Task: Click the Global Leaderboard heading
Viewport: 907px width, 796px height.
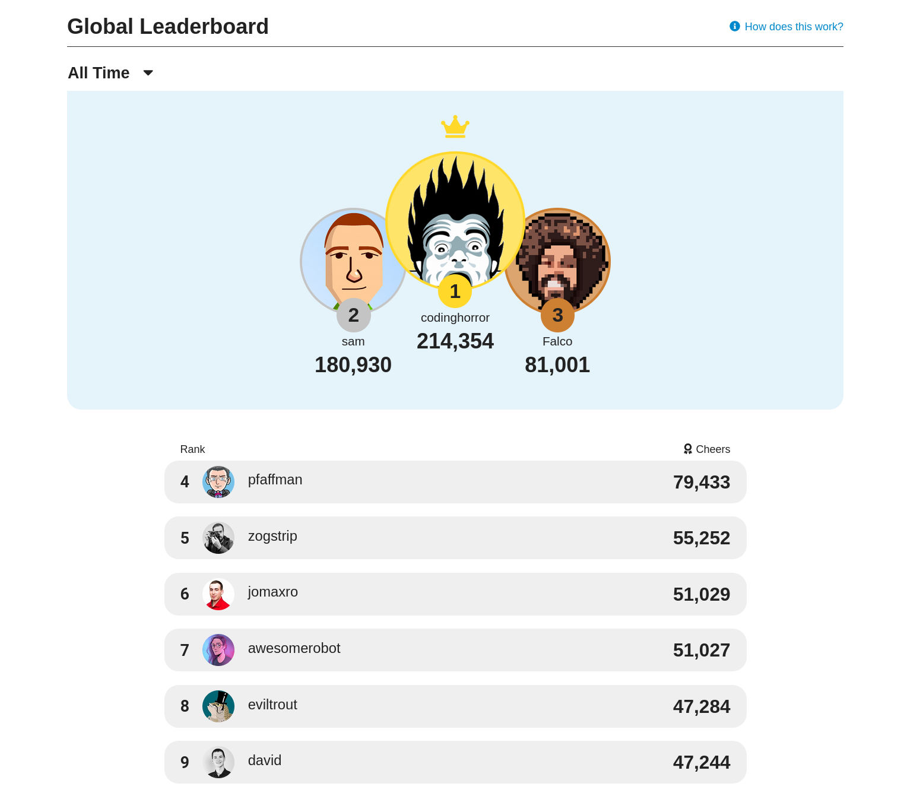Action: click(168, 26)
